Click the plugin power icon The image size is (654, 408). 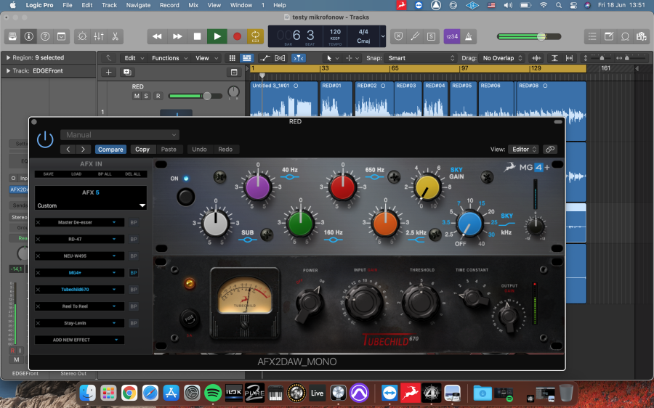point(45,139)
